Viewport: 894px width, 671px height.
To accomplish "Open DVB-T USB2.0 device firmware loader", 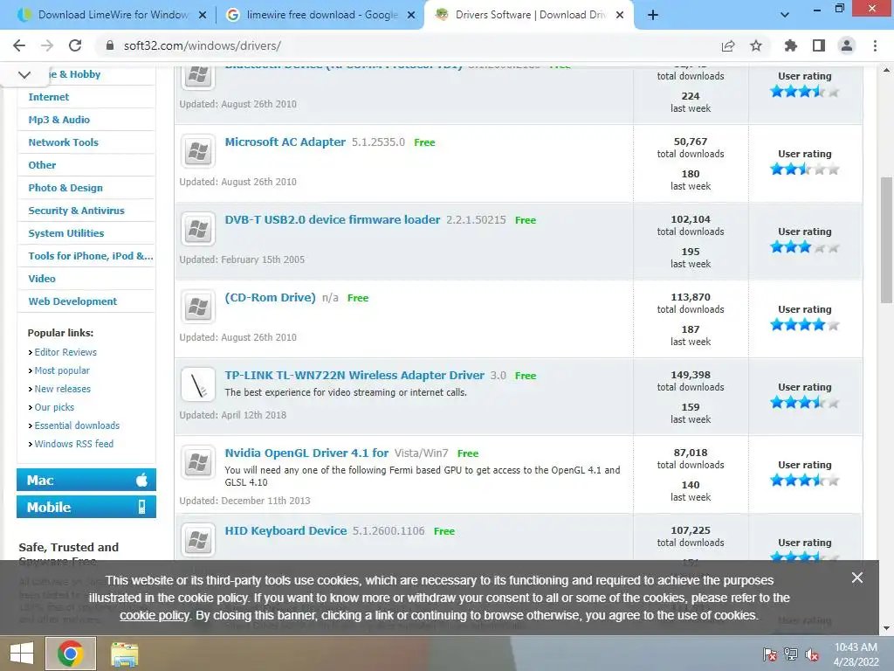I will 333,219.
